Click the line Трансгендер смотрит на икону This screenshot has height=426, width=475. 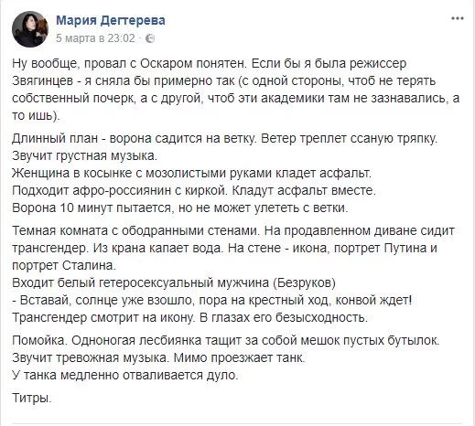189,317
